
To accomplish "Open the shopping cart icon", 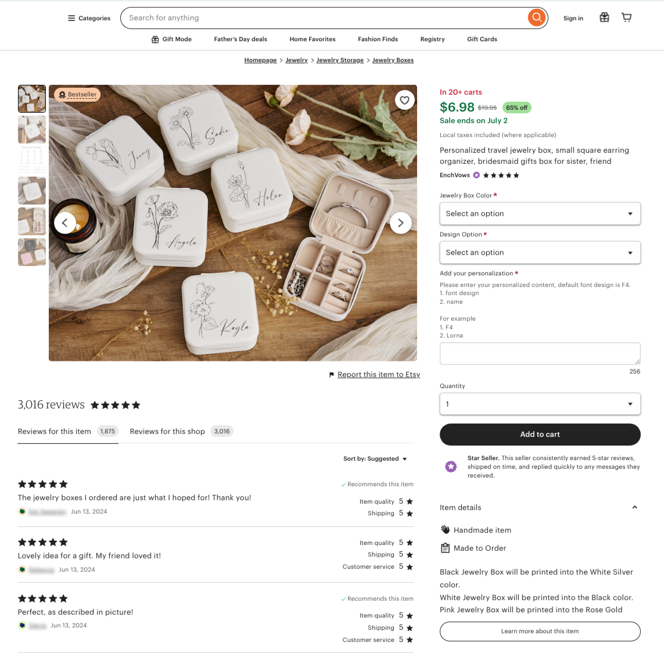I will [x=626, y=17].
